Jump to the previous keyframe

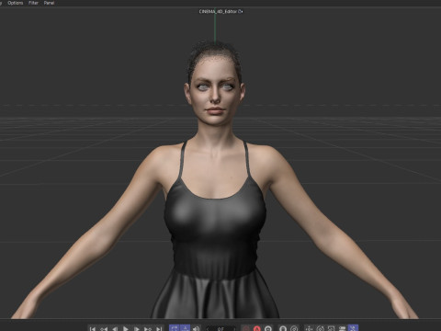104,329
